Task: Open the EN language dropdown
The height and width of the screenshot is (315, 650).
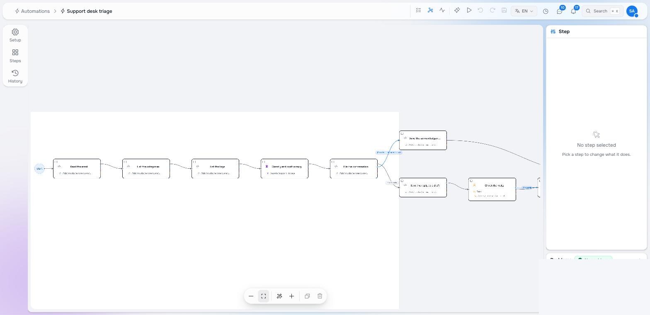Action: click(524, 11)
